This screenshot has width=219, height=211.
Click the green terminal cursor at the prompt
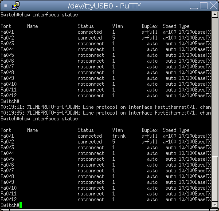21,205
